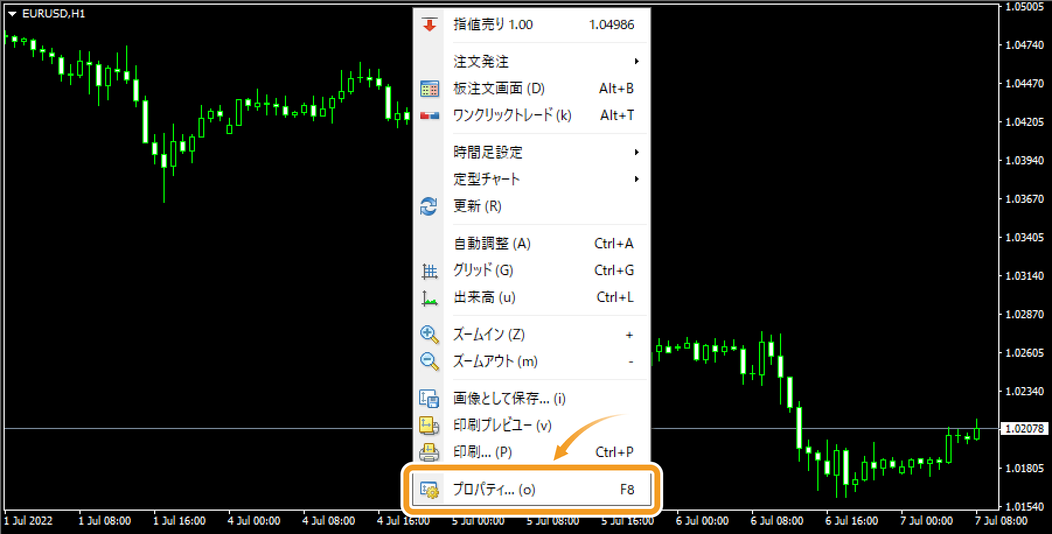Click the Ctrl+P shortcut text
This screenshot has width=1052, height=534.
pos(614,452)
